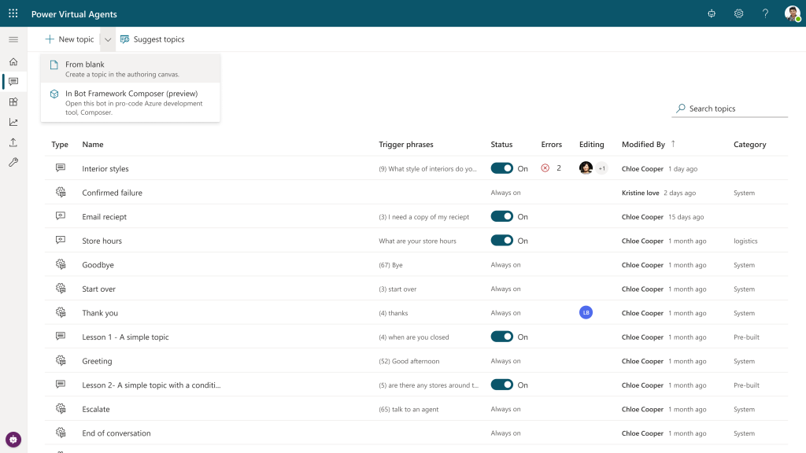Click the Help question mark icon
The height and width of the screenshot is (453, 806).
(765, 13)
